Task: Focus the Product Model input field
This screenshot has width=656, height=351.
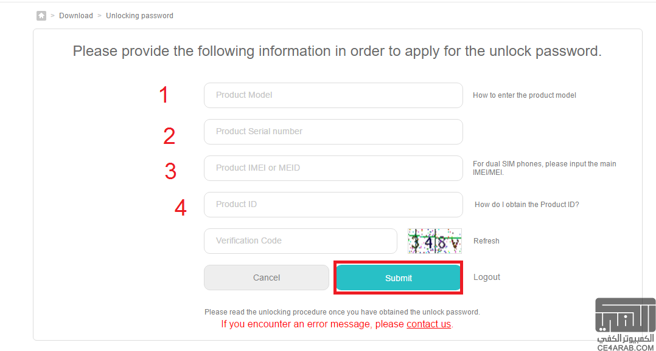Action: point(333,95)
